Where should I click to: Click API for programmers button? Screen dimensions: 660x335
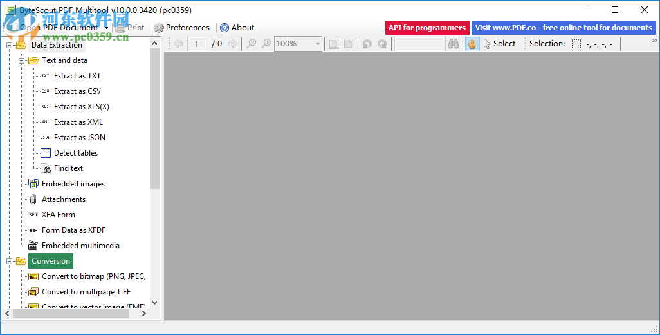point(427,28)
